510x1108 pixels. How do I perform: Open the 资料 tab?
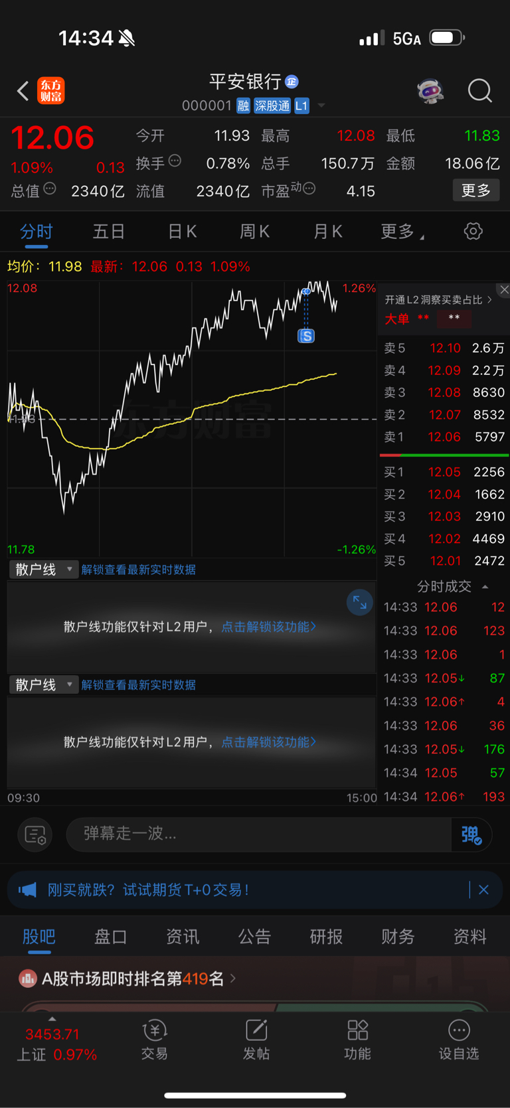470,937
